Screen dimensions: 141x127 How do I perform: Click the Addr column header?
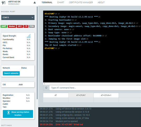[21, 85]
